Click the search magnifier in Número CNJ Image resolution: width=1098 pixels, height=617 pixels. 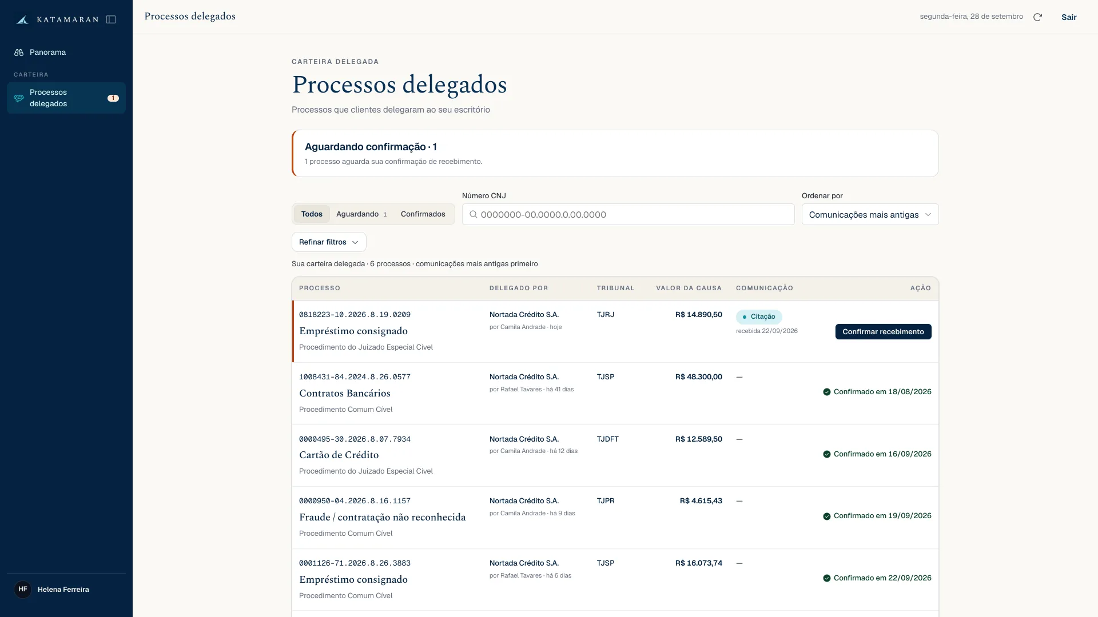click(473, 214)
